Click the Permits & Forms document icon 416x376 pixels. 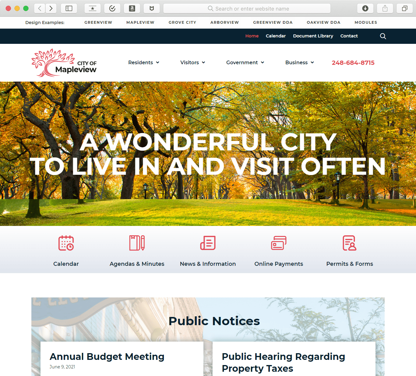click(350, 243)
